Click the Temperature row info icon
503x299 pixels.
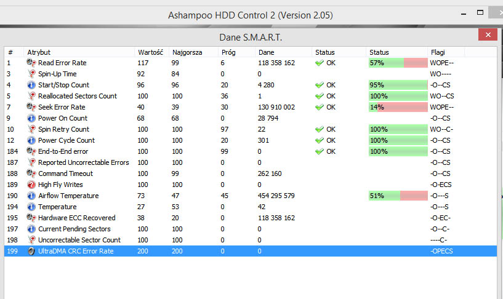coord(31,207)
